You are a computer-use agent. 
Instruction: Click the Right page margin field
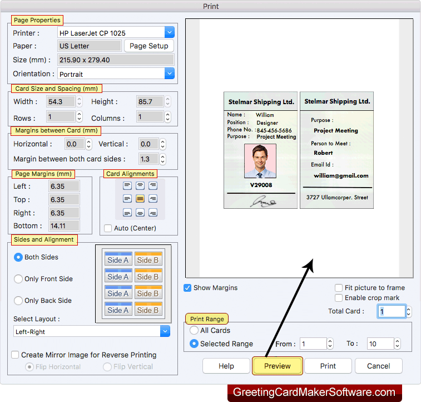pos(64,213)
